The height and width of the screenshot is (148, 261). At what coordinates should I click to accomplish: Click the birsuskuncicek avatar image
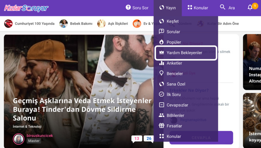[x=19, y=139]
